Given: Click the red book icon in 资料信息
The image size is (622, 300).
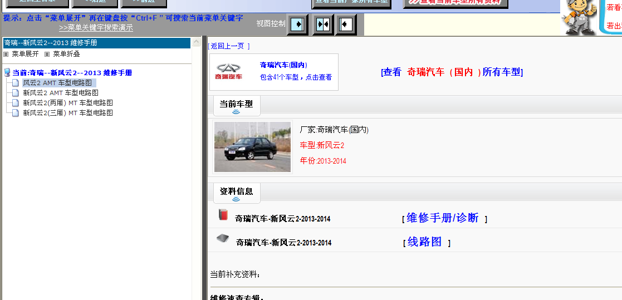Looking at the screenshot, I should point(223,215).
